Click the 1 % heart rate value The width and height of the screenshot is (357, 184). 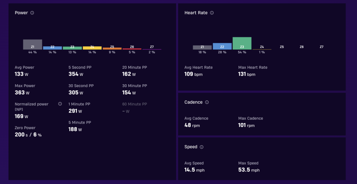pos(262,52)
